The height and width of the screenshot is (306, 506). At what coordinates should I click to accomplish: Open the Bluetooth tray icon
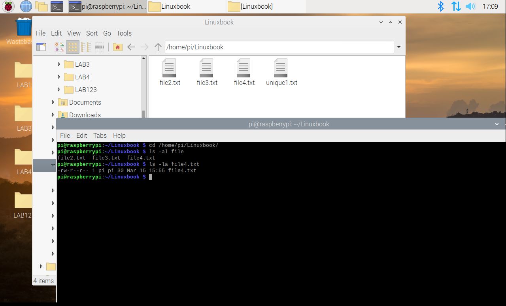click(x=440, y=6)
